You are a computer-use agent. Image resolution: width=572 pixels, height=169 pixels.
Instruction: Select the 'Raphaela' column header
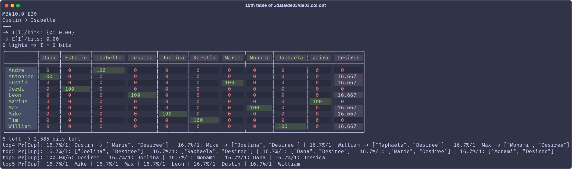coord(290,58)
